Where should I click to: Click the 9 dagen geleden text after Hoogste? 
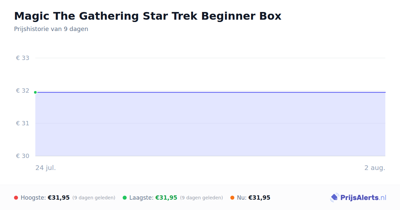pyautogui.click(x=94, y=198)
